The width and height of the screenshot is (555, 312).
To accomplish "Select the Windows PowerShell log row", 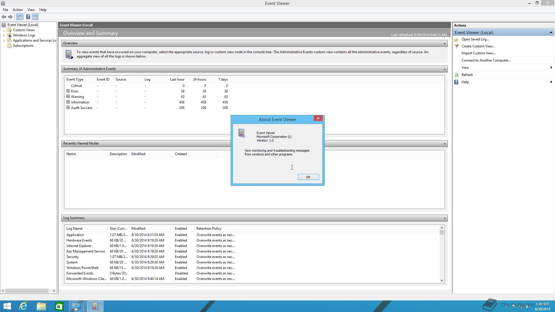I will (x=151, y=268).
